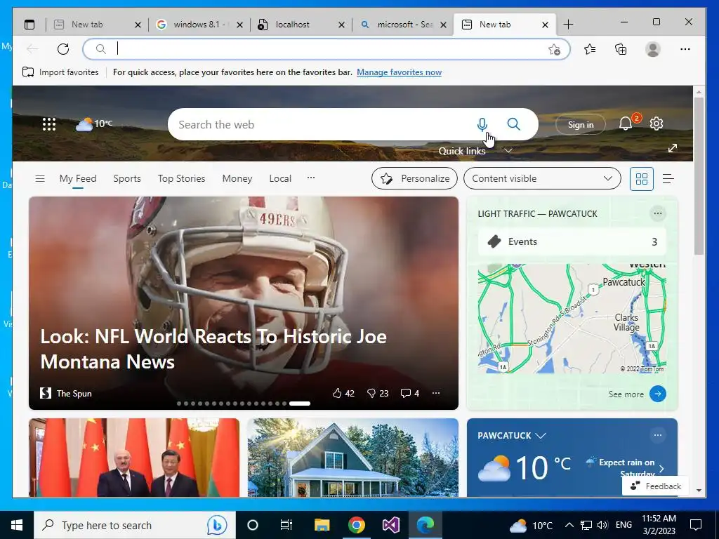Open Chrome from taskbar
Screen dimensions: 719x539
coord(356,525)
